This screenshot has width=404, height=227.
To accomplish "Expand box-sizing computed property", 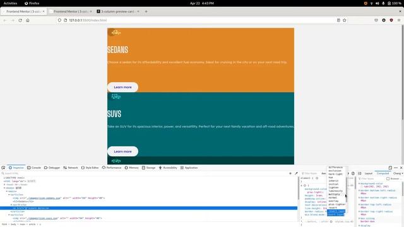I will tap(359, 219).
